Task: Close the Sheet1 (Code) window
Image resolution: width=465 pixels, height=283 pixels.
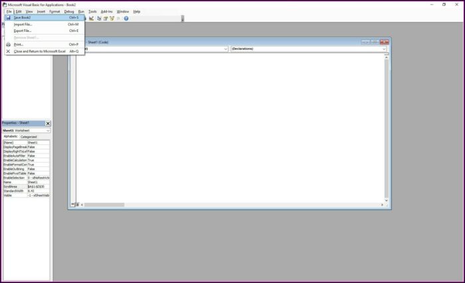Action: pyautogui.click(x=385, y=42)
